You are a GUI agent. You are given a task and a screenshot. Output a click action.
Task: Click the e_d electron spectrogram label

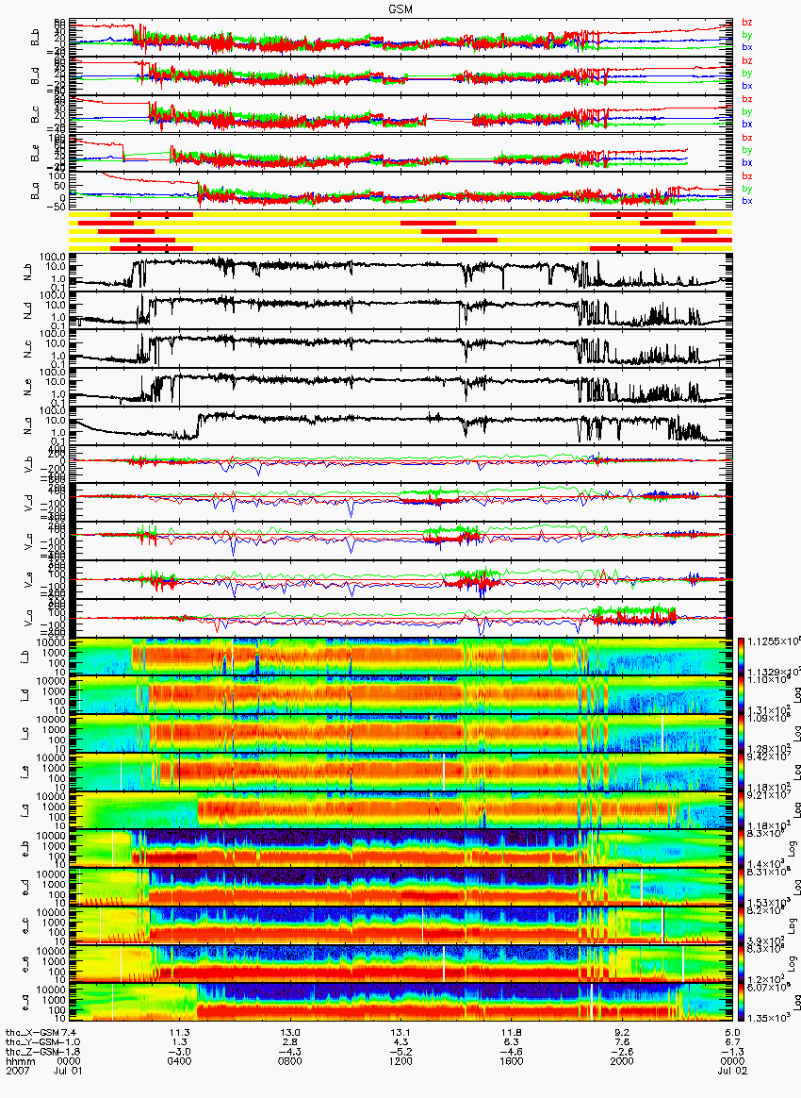click(x=25, y=888)
